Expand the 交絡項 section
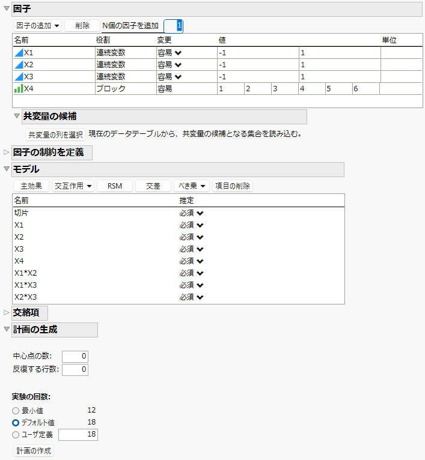Image resolution: width=425 pixels, height=460 pixels. click(x=7, y=313)
